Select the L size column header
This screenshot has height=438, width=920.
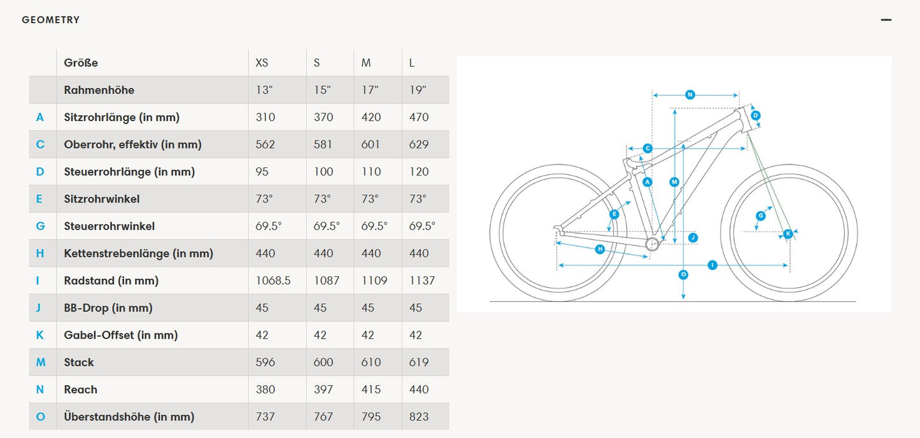(412, 63)
